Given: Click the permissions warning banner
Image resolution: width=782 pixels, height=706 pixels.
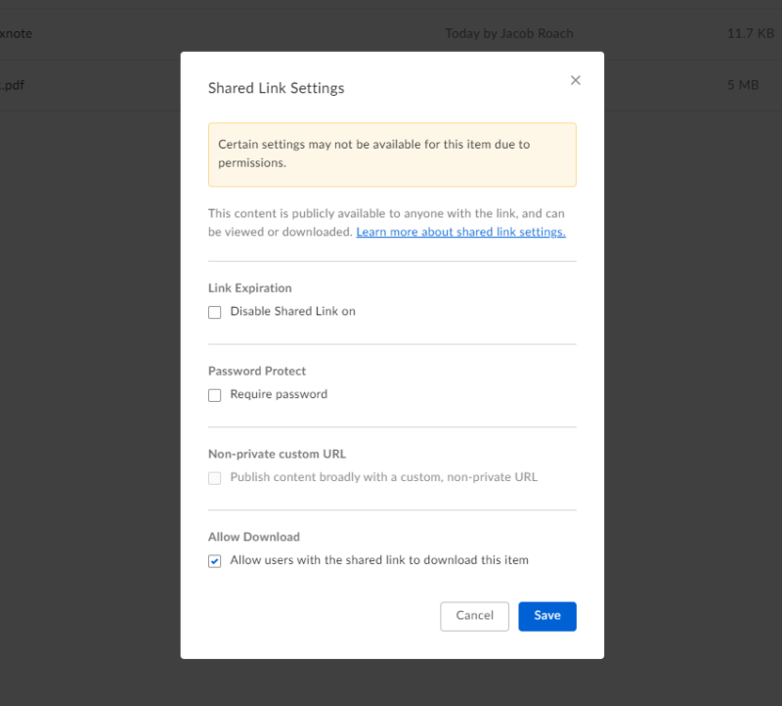Looking at the screenshot, I should point(391,154).
